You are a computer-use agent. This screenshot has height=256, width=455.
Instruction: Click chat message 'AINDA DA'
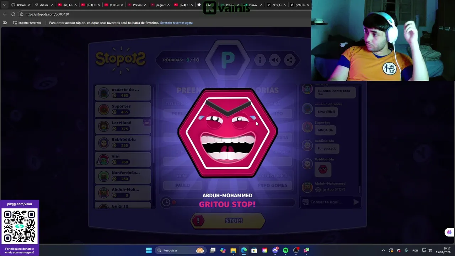325,130
